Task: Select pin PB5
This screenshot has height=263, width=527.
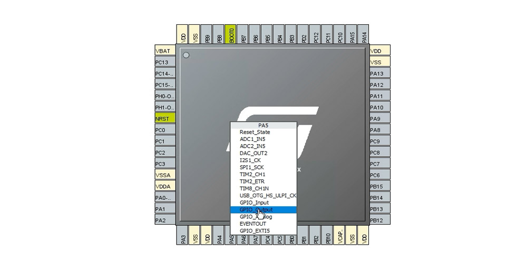Action: point(267,34)
